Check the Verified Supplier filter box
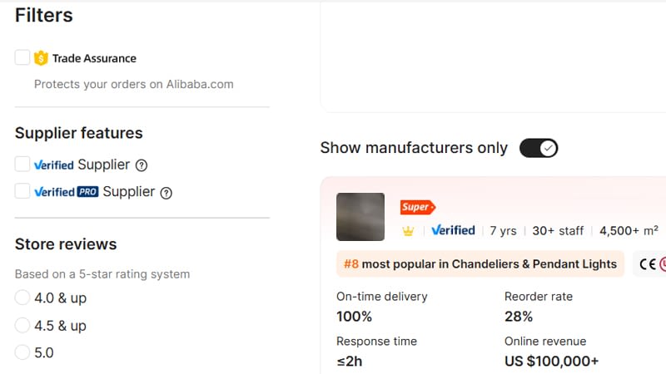 22,164
